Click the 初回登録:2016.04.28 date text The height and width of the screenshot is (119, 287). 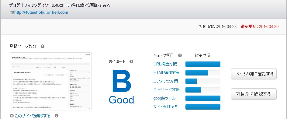(x=218, y=26)
